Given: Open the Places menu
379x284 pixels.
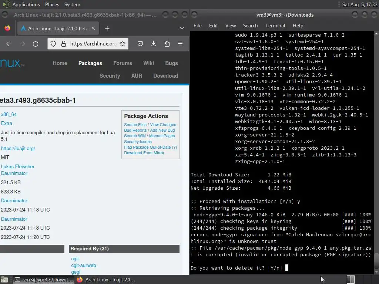Looking at the screenshot, I should click(52, 4).
